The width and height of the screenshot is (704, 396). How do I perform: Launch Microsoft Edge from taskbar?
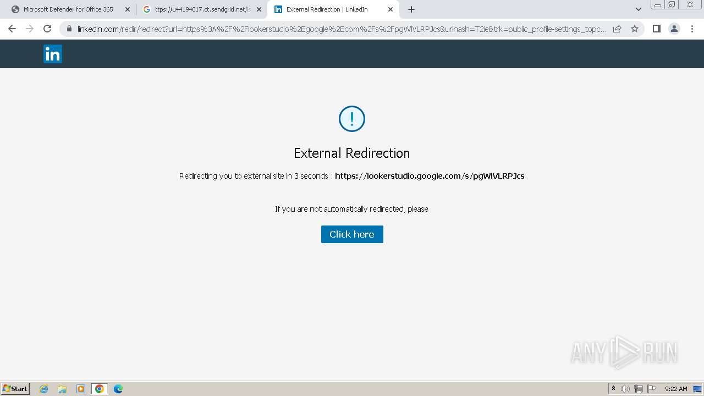click(x=118, y=389)
